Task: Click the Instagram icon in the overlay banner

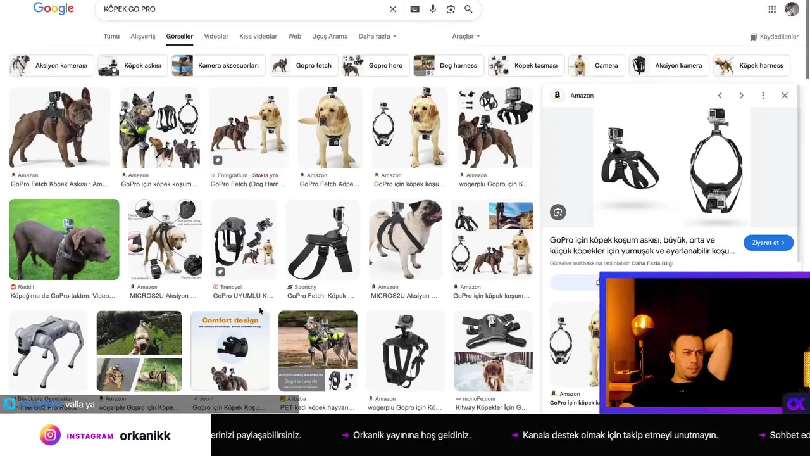Action: click(x=50, y=436)
